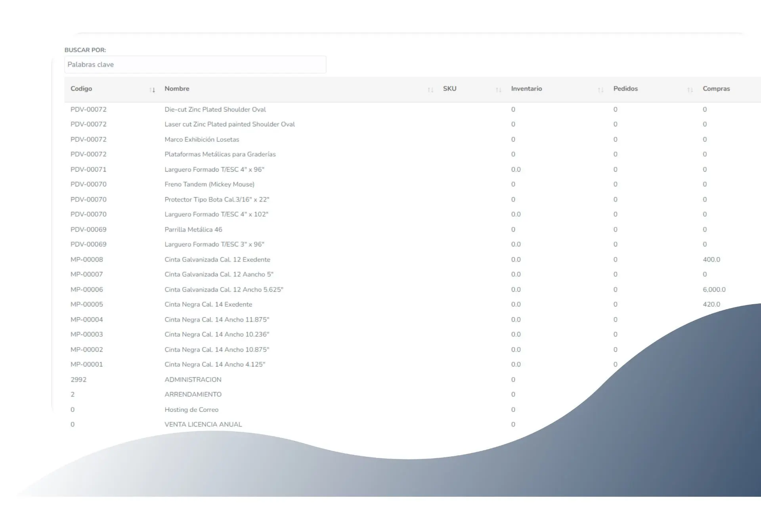Open Die-cut Zinc Plated Shoulder Oval item
Image resolution: width=761 pixels, height=507 pixels.
215,109
